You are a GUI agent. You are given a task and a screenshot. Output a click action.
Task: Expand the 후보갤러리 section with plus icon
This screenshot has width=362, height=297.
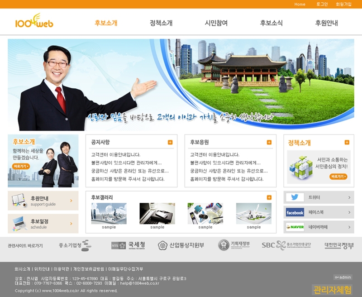pyautogui.click(x=269, y=197)
